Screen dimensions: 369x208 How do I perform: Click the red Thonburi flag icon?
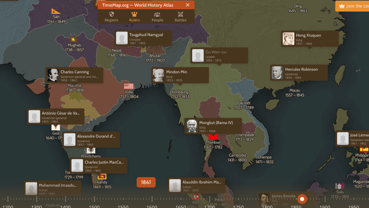tap(213, 137)
